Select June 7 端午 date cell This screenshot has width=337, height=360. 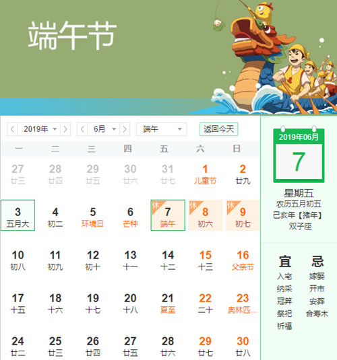click(x=168, y=215)
